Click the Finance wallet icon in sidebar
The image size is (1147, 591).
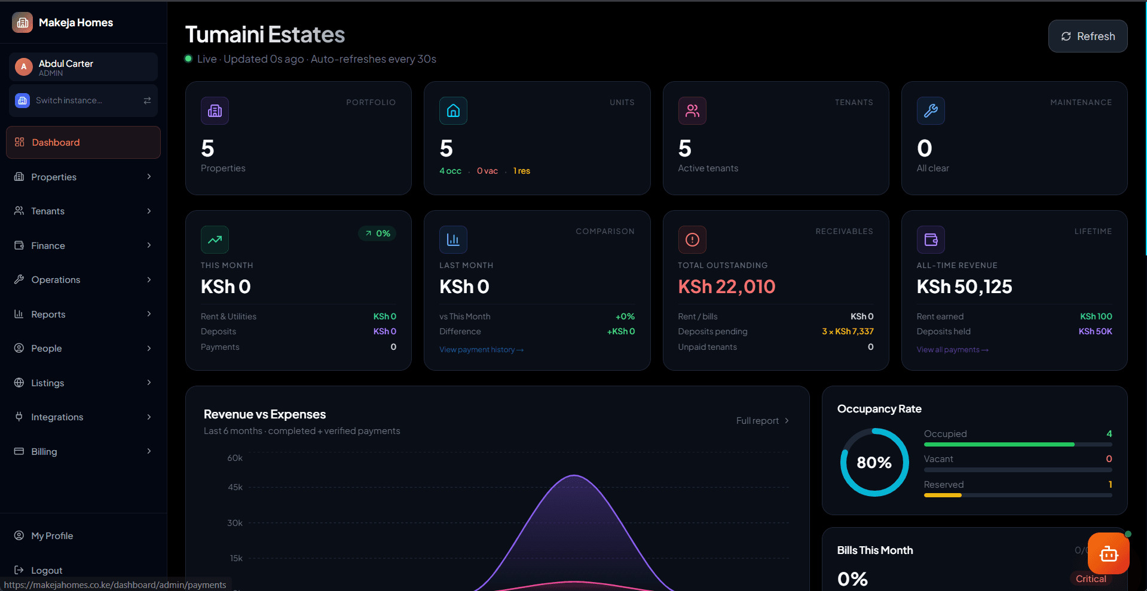[19, 245]
